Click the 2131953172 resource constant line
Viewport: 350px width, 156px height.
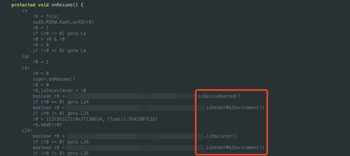click(x=95, y=119)
